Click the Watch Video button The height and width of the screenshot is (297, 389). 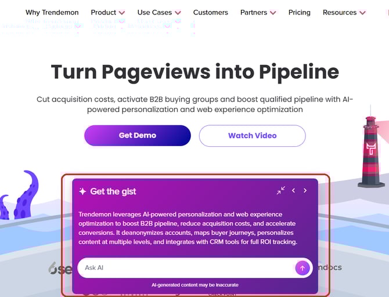252,136
